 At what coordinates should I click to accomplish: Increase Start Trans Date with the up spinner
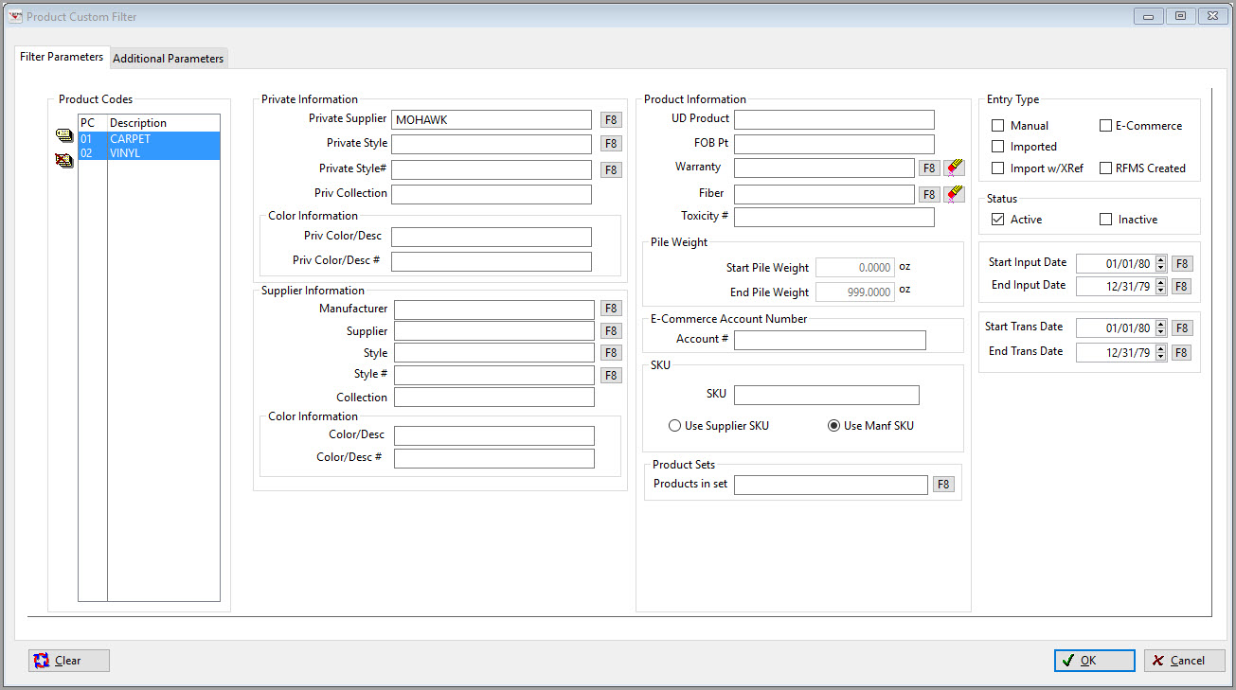tap(1161, 325)
